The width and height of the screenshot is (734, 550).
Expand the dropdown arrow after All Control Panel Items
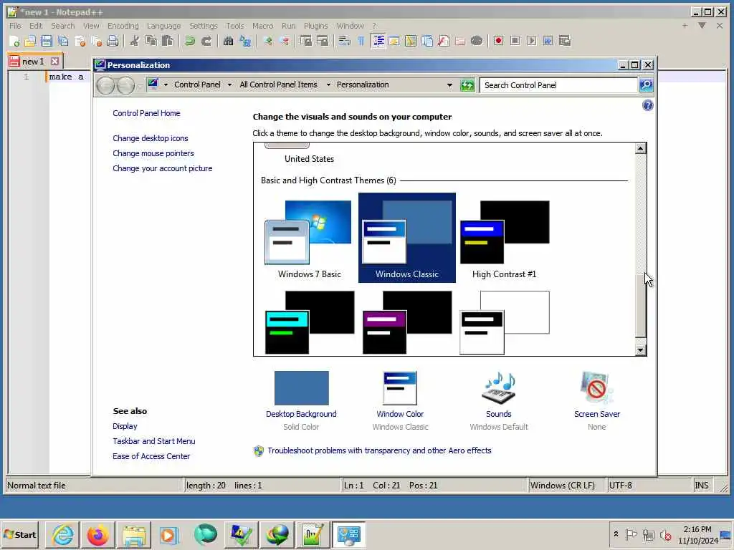(x=328, y=85)
